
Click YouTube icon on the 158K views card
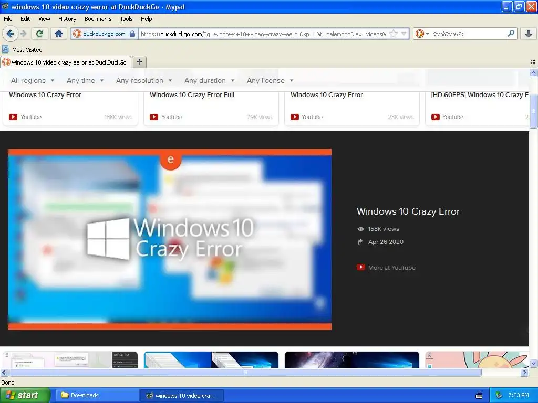[13, 117]
